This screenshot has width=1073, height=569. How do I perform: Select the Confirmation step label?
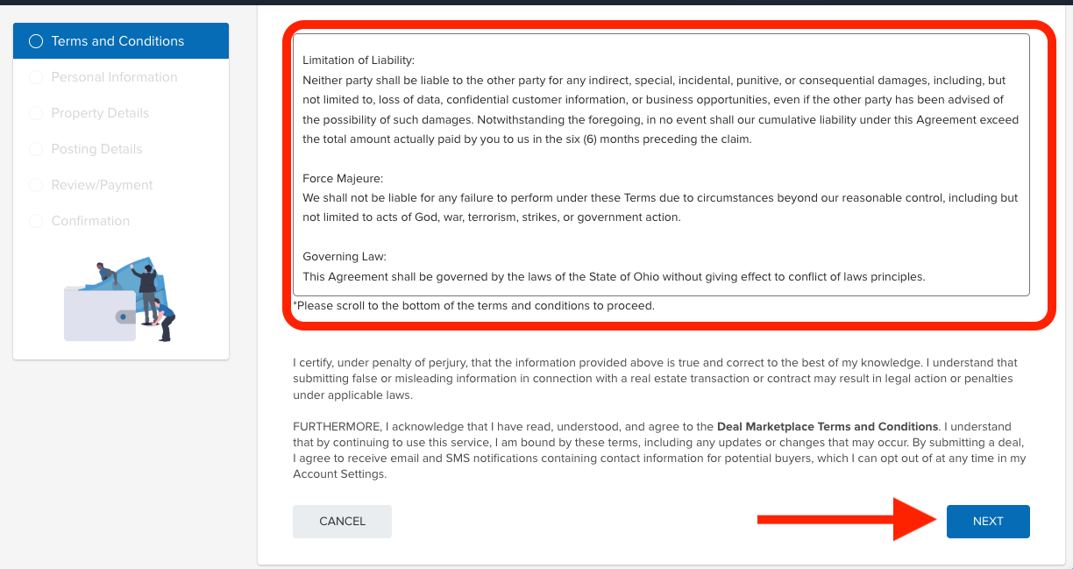pos(90,221)
